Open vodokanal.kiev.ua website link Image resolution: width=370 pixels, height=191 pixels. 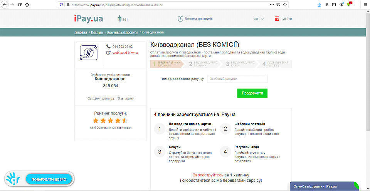tap(125, 53)
